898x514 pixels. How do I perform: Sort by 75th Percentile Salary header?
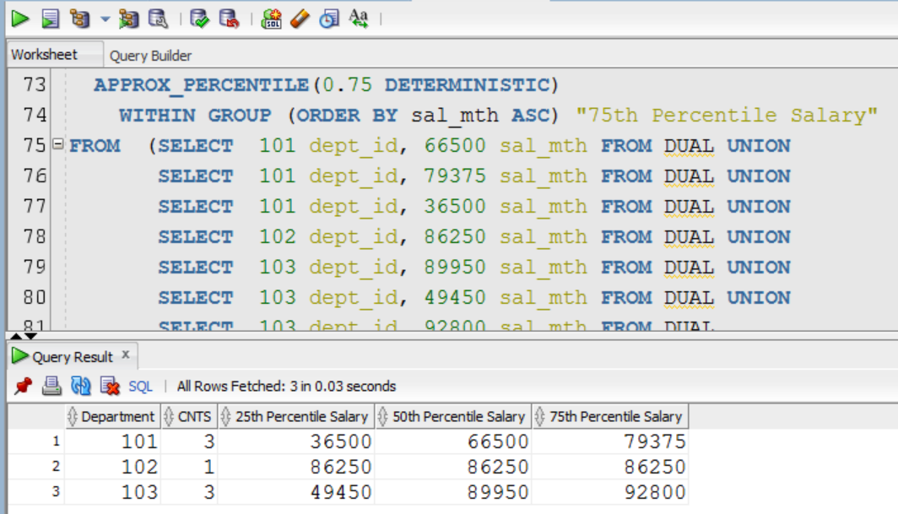(x=610, y=417)
